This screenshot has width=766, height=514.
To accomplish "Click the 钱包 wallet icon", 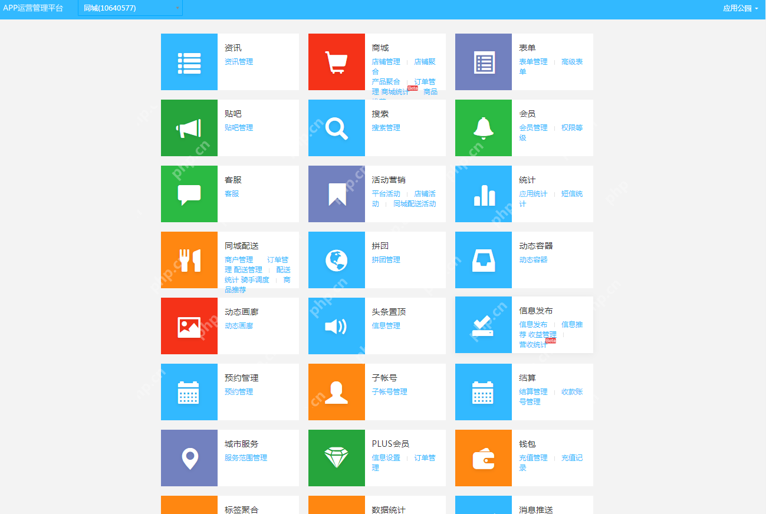I will [x=483, y=458].
